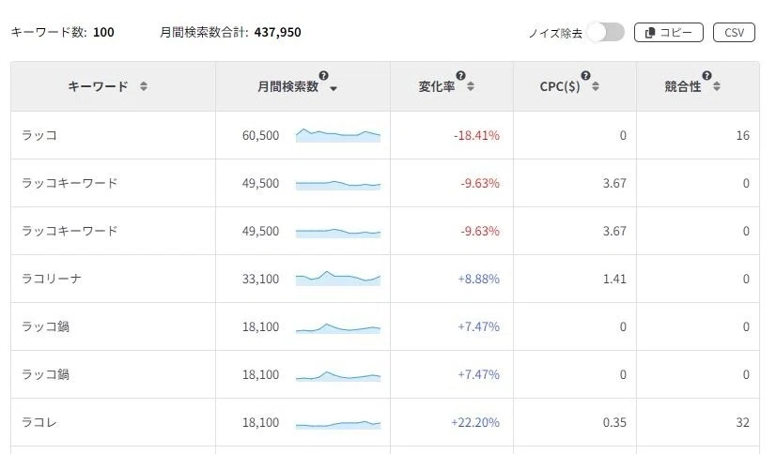
Task: Open ラコリーナ trend sparkline chart
Action: (338, 279)
